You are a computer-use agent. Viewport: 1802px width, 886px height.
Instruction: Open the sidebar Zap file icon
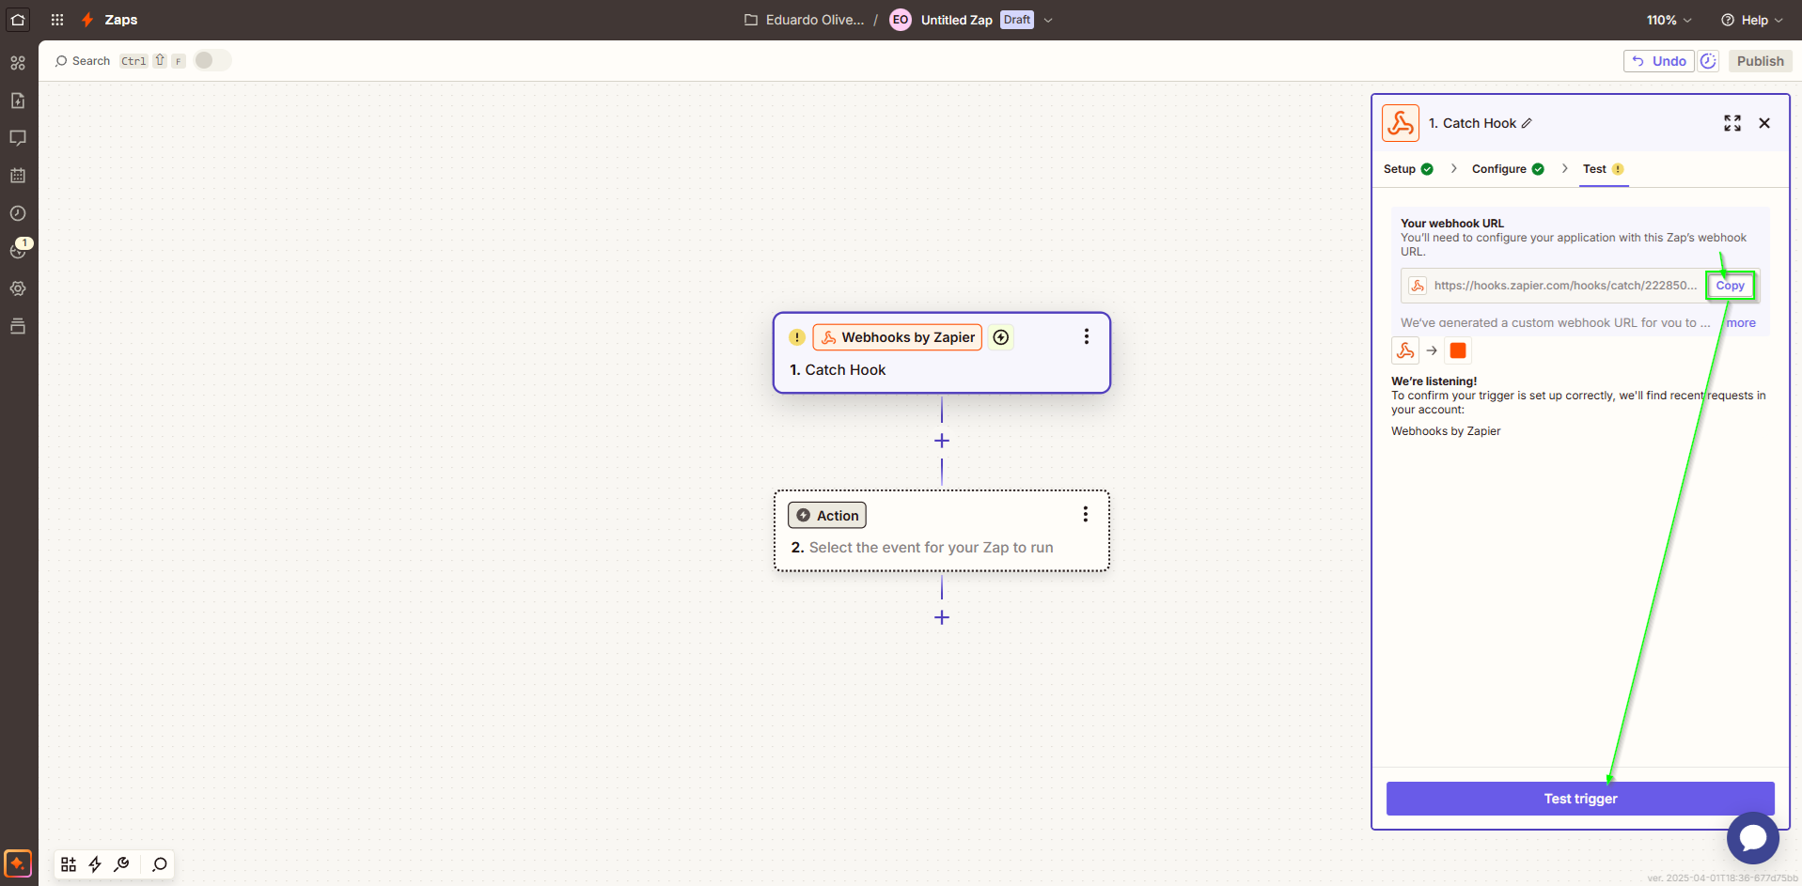[x=18, y=101]
